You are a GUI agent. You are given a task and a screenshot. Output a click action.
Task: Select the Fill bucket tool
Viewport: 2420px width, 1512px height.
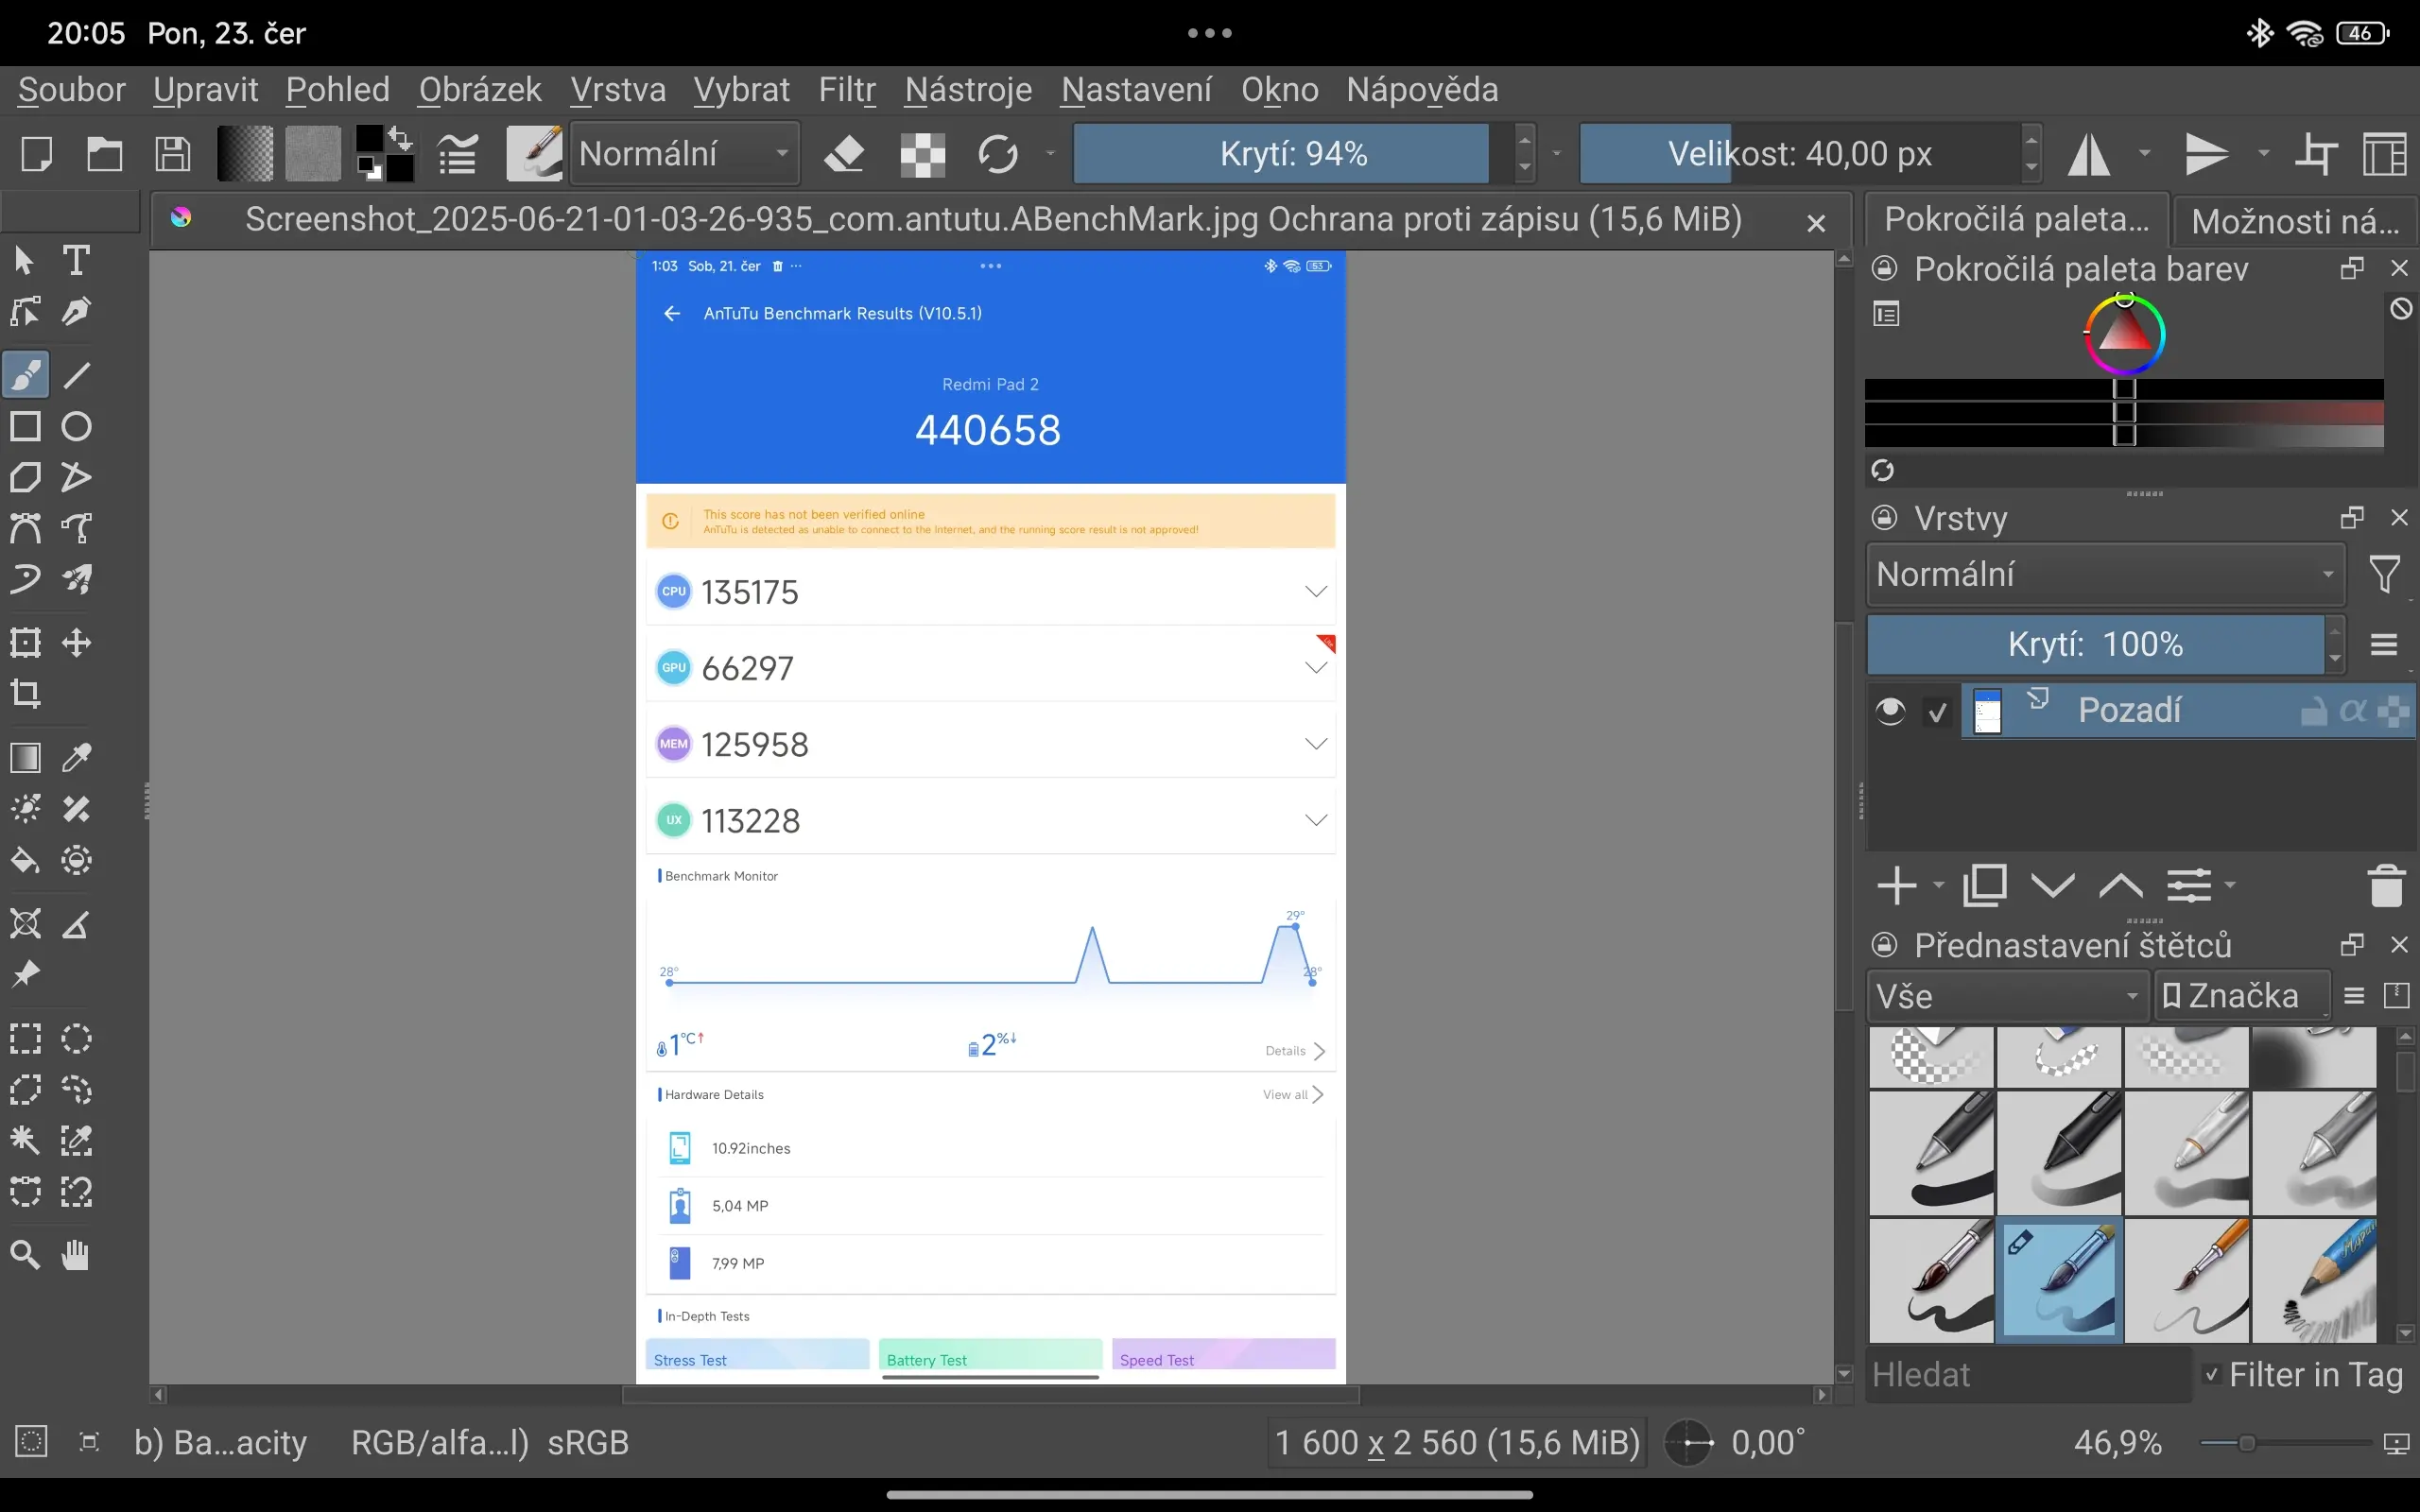25,860
